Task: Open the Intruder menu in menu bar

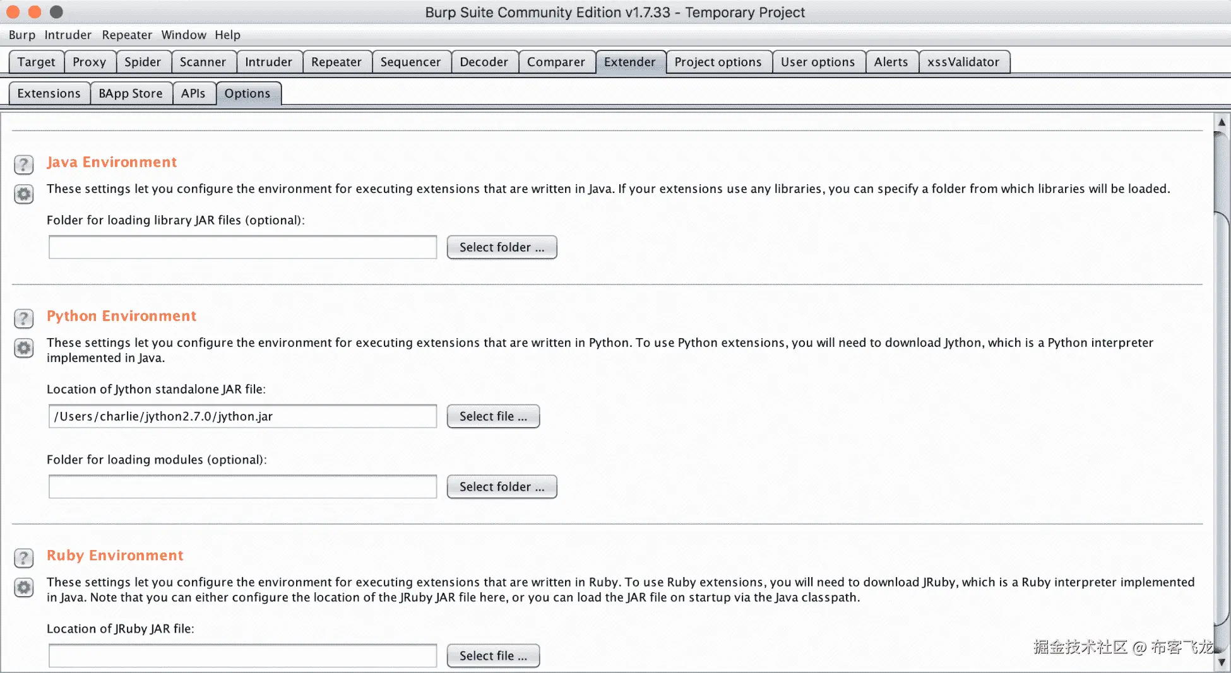Action: 68,35
